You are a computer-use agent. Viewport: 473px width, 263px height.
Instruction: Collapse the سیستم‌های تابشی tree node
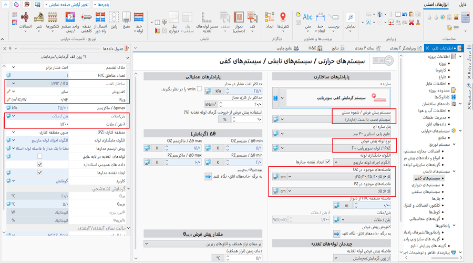point(454,171)
